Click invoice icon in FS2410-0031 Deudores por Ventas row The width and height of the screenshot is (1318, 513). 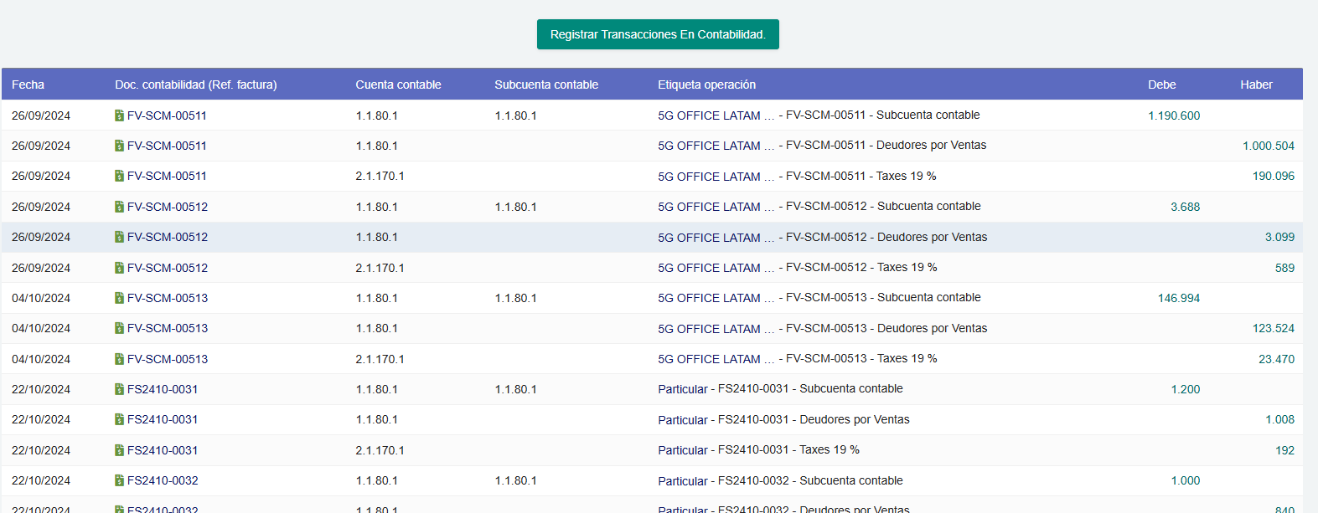119,420
